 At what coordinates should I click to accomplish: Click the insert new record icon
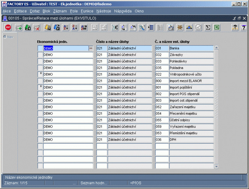(18, 28)
